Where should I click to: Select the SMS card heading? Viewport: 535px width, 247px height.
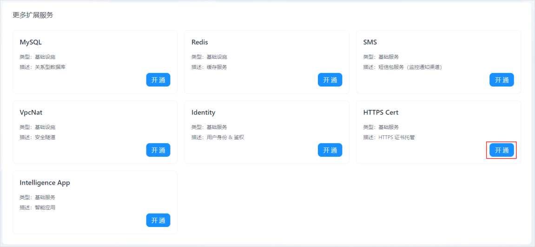370,42
